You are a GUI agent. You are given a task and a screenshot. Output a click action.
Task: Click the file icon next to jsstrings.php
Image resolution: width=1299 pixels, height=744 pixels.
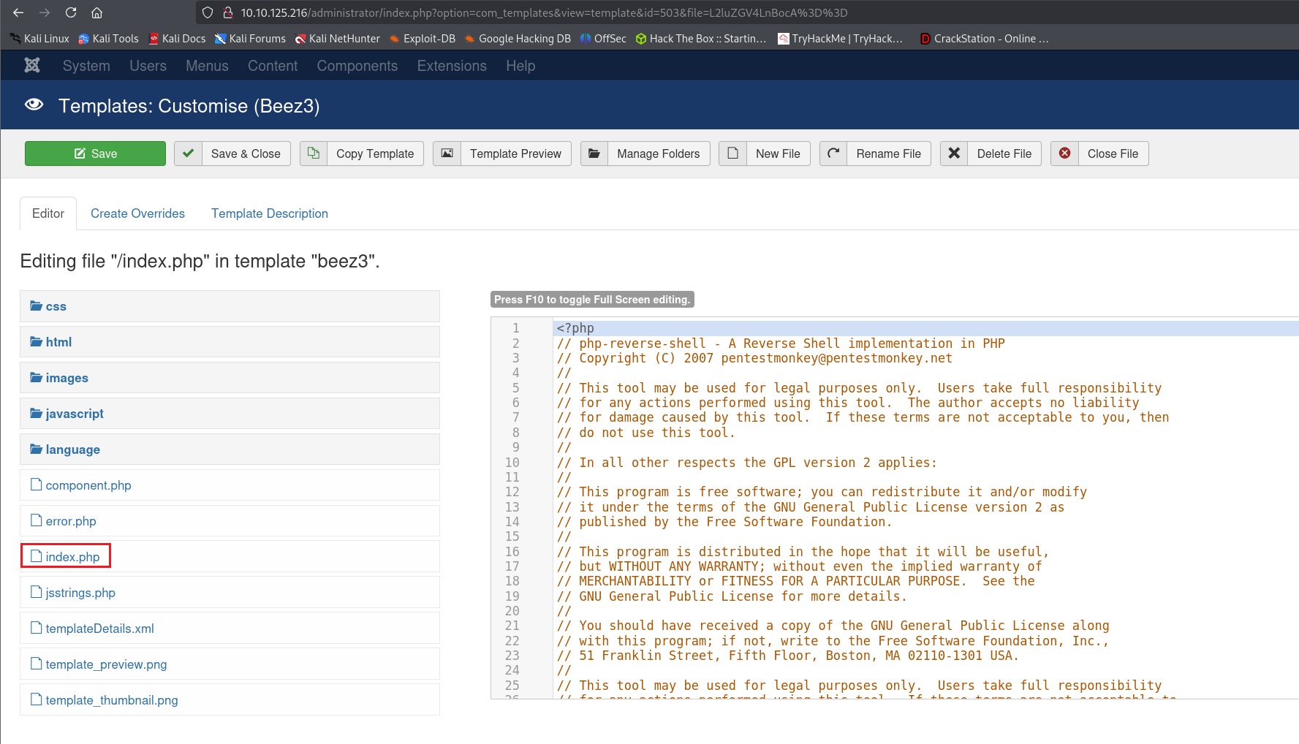(36, 592)
